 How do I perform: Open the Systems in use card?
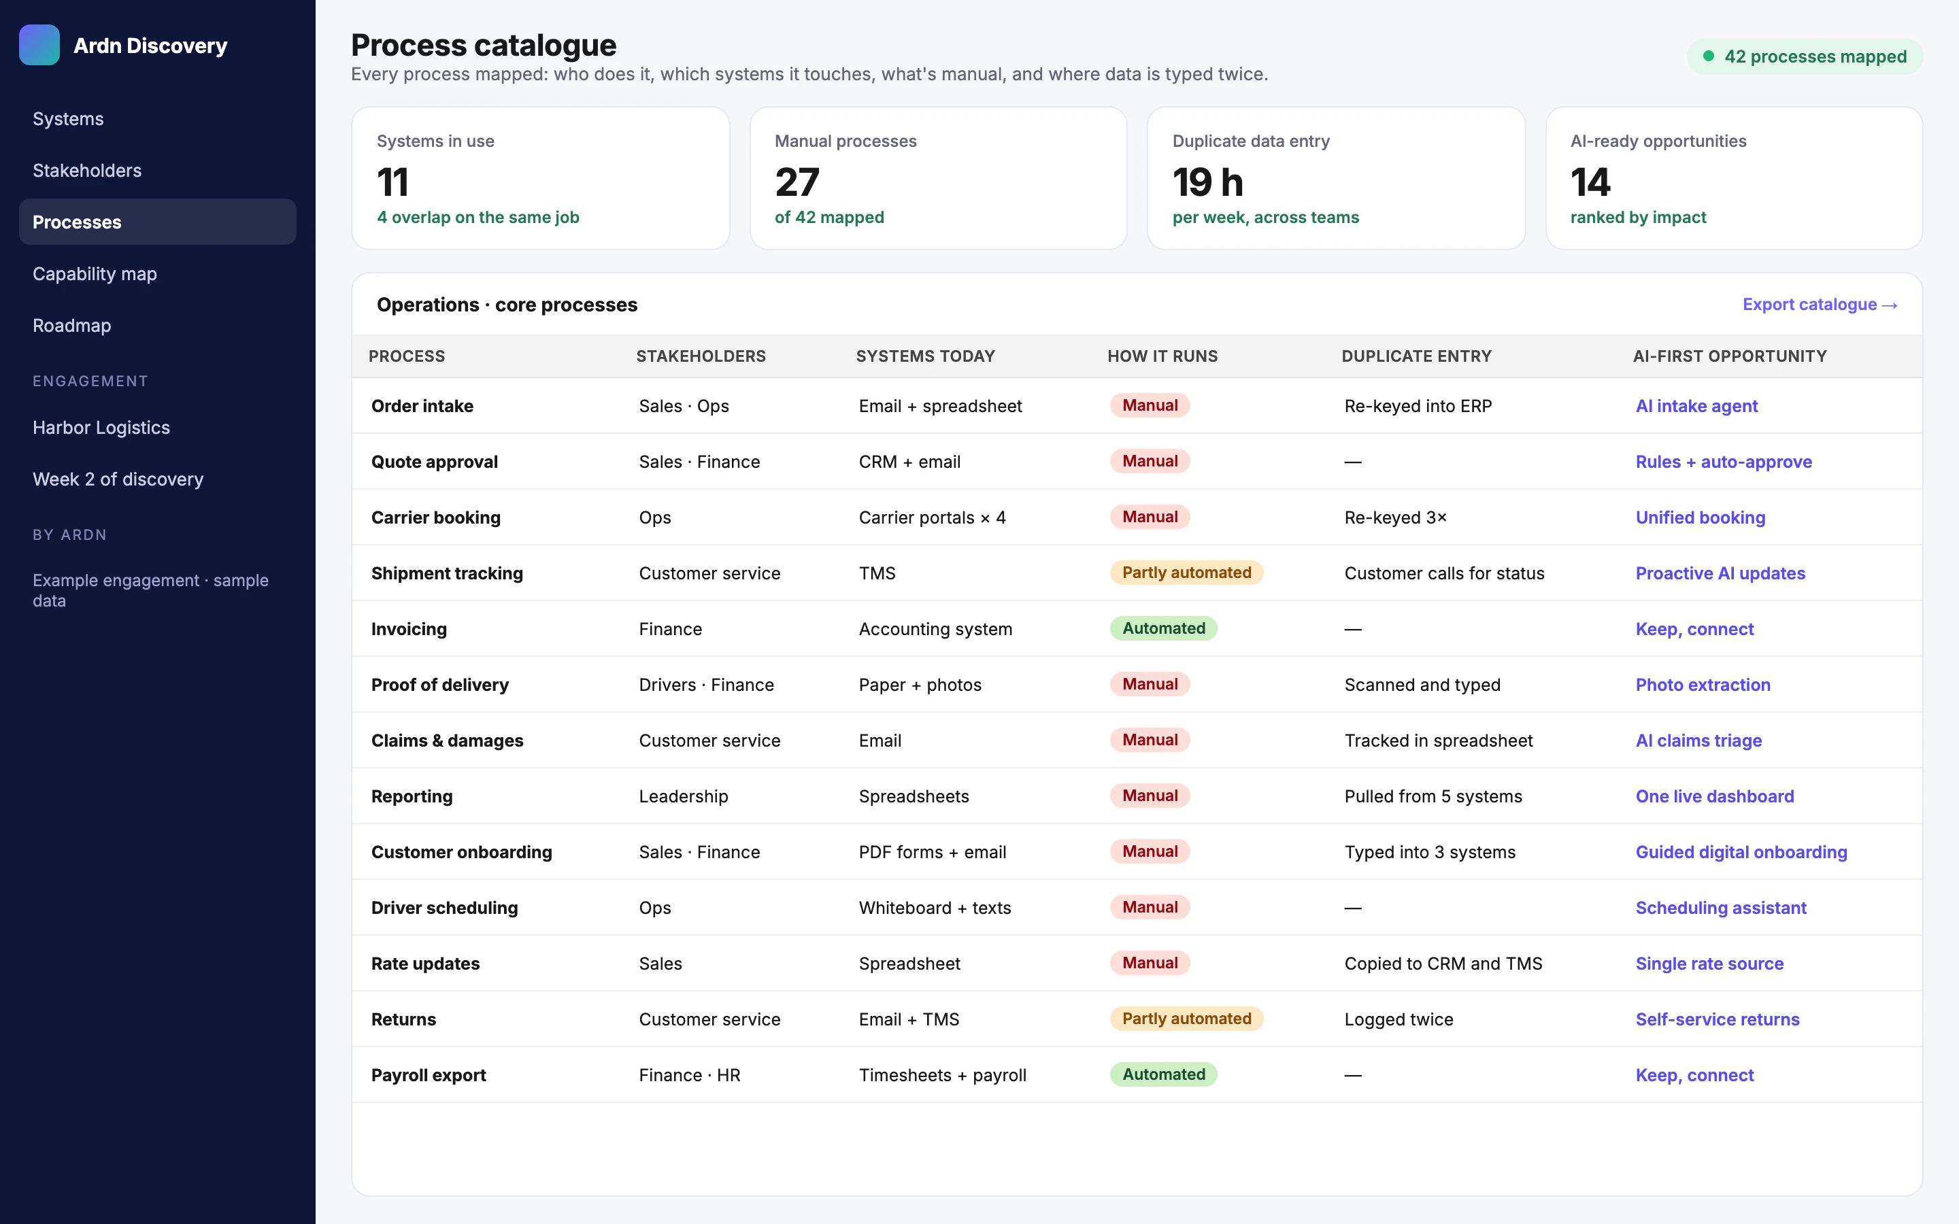coord(541,178)
